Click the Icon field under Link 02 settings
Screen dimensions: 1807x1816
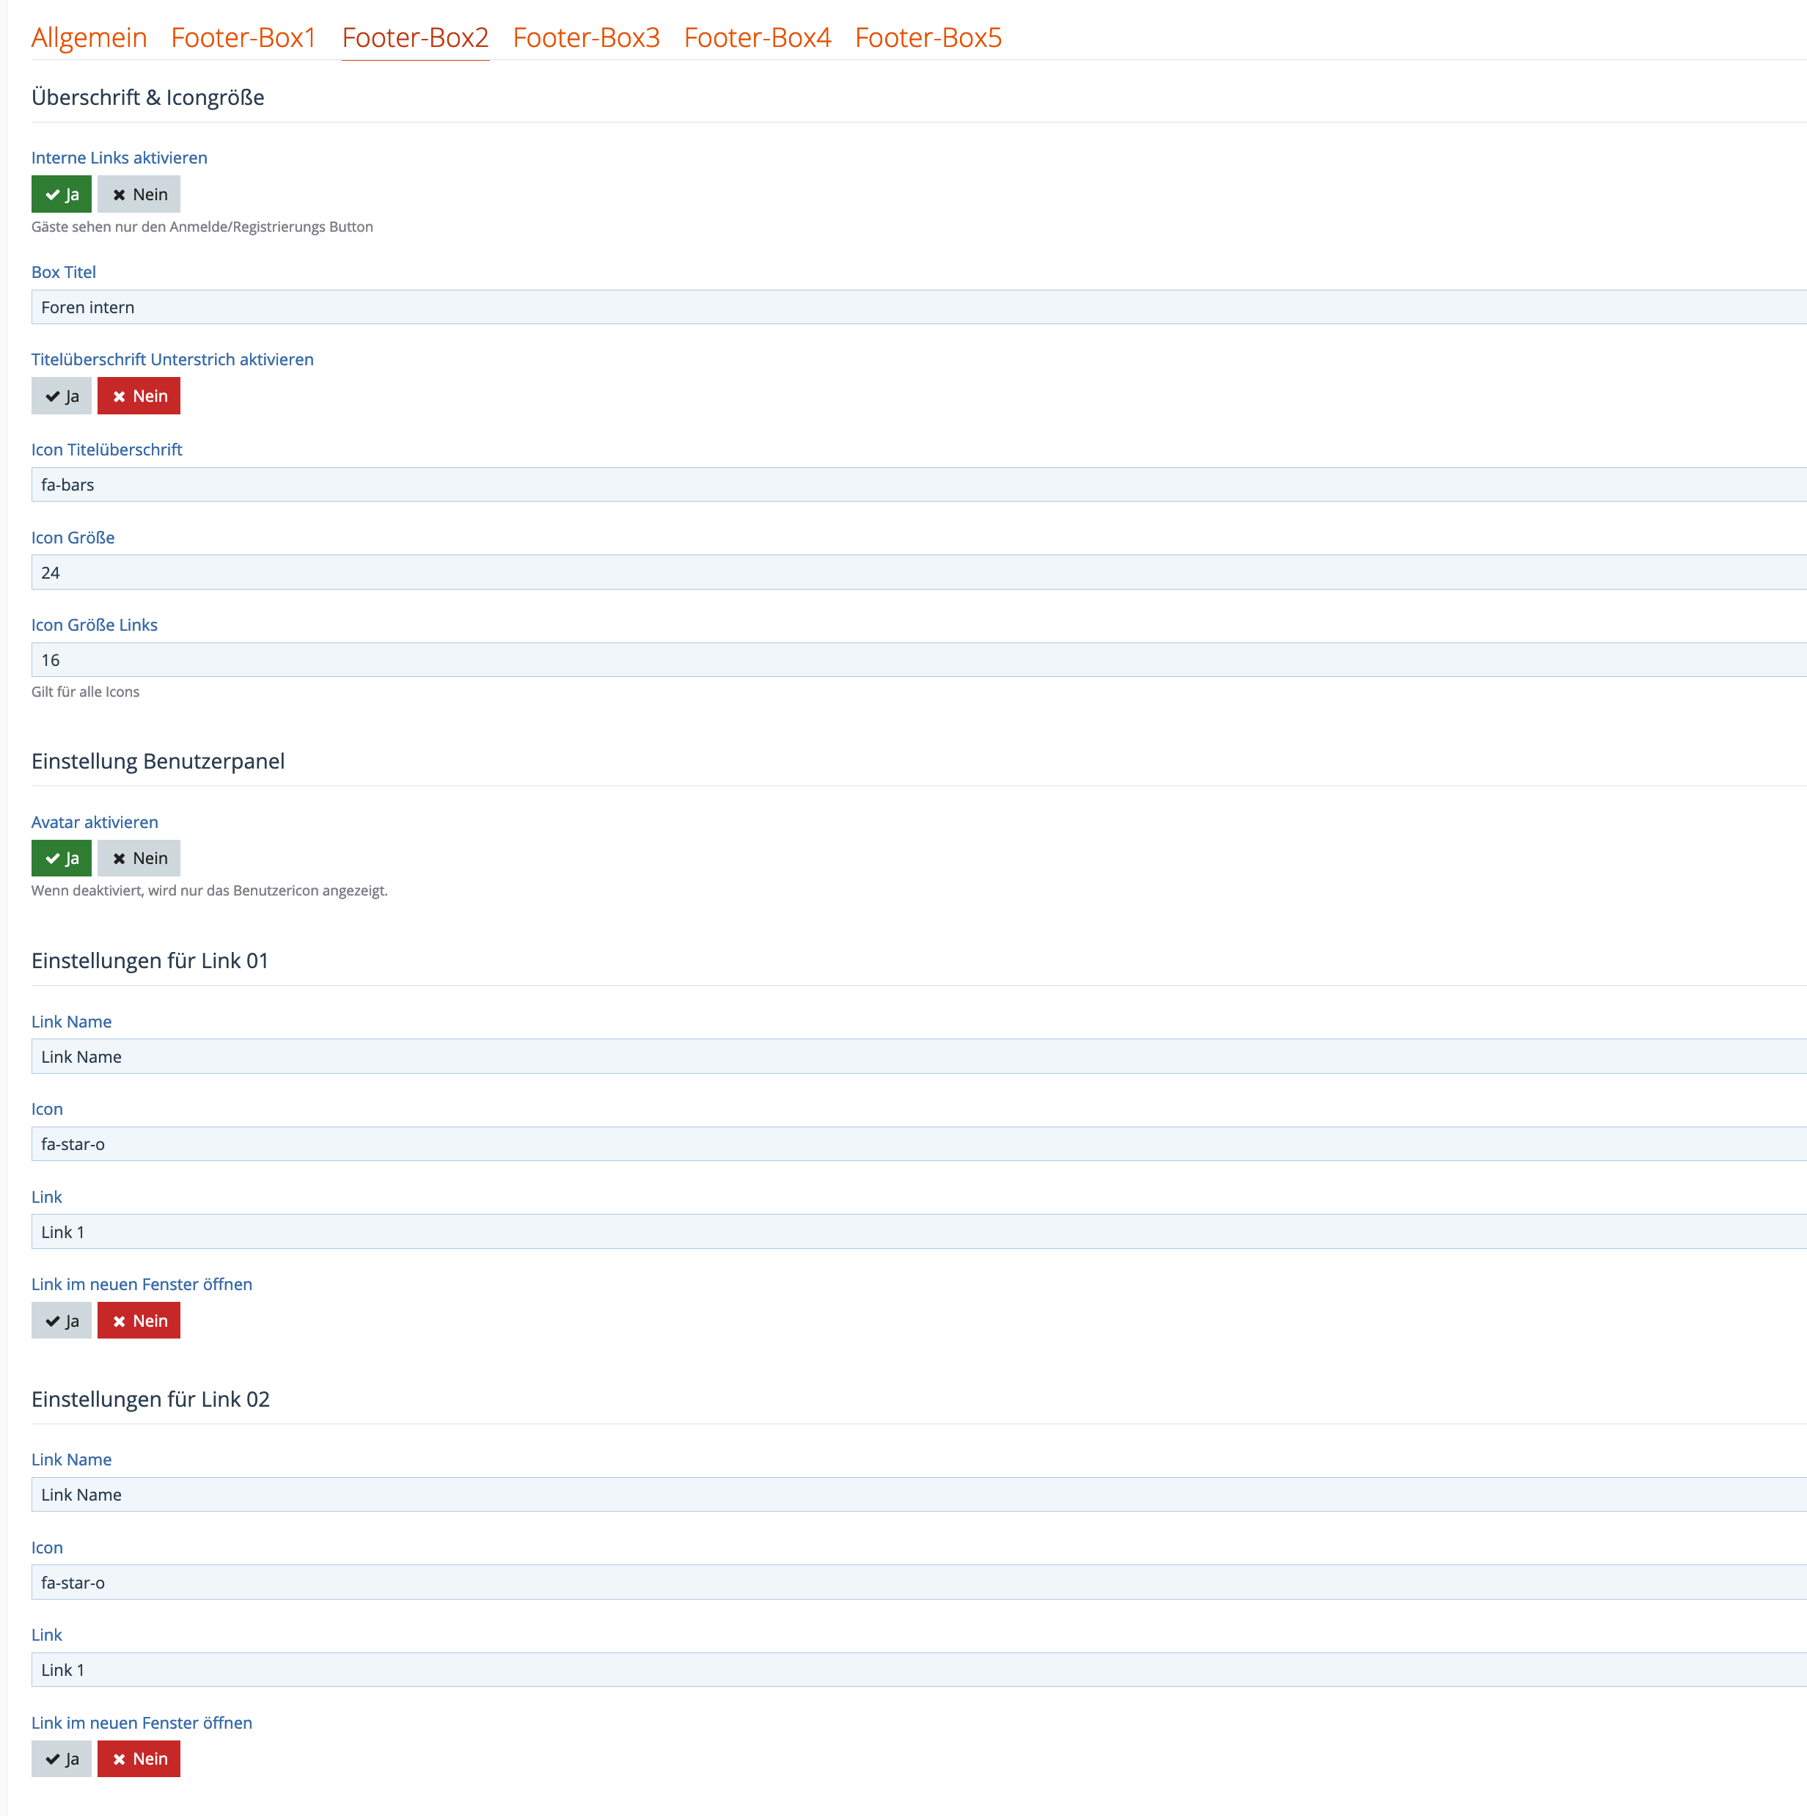point(917,1583)
